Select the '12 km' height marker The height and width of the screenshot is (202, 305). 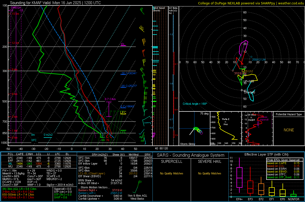15,43
